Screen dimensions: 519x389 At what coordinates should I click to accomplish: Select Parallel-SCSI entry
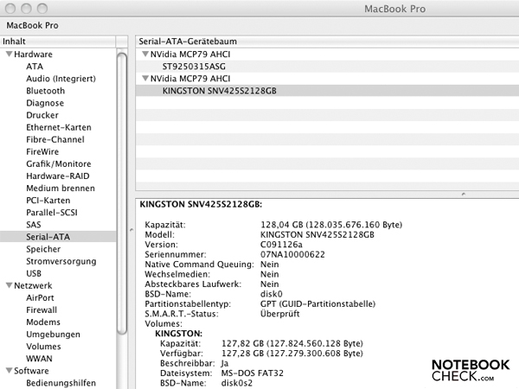(52, 213)
